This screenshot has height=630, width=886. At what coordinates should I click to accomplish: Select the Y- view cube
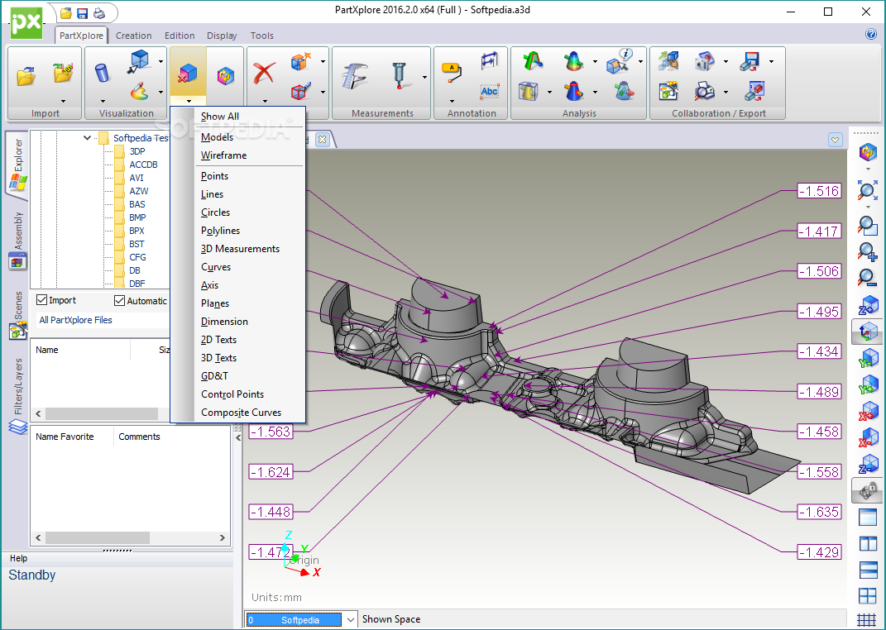pos(868,358)
